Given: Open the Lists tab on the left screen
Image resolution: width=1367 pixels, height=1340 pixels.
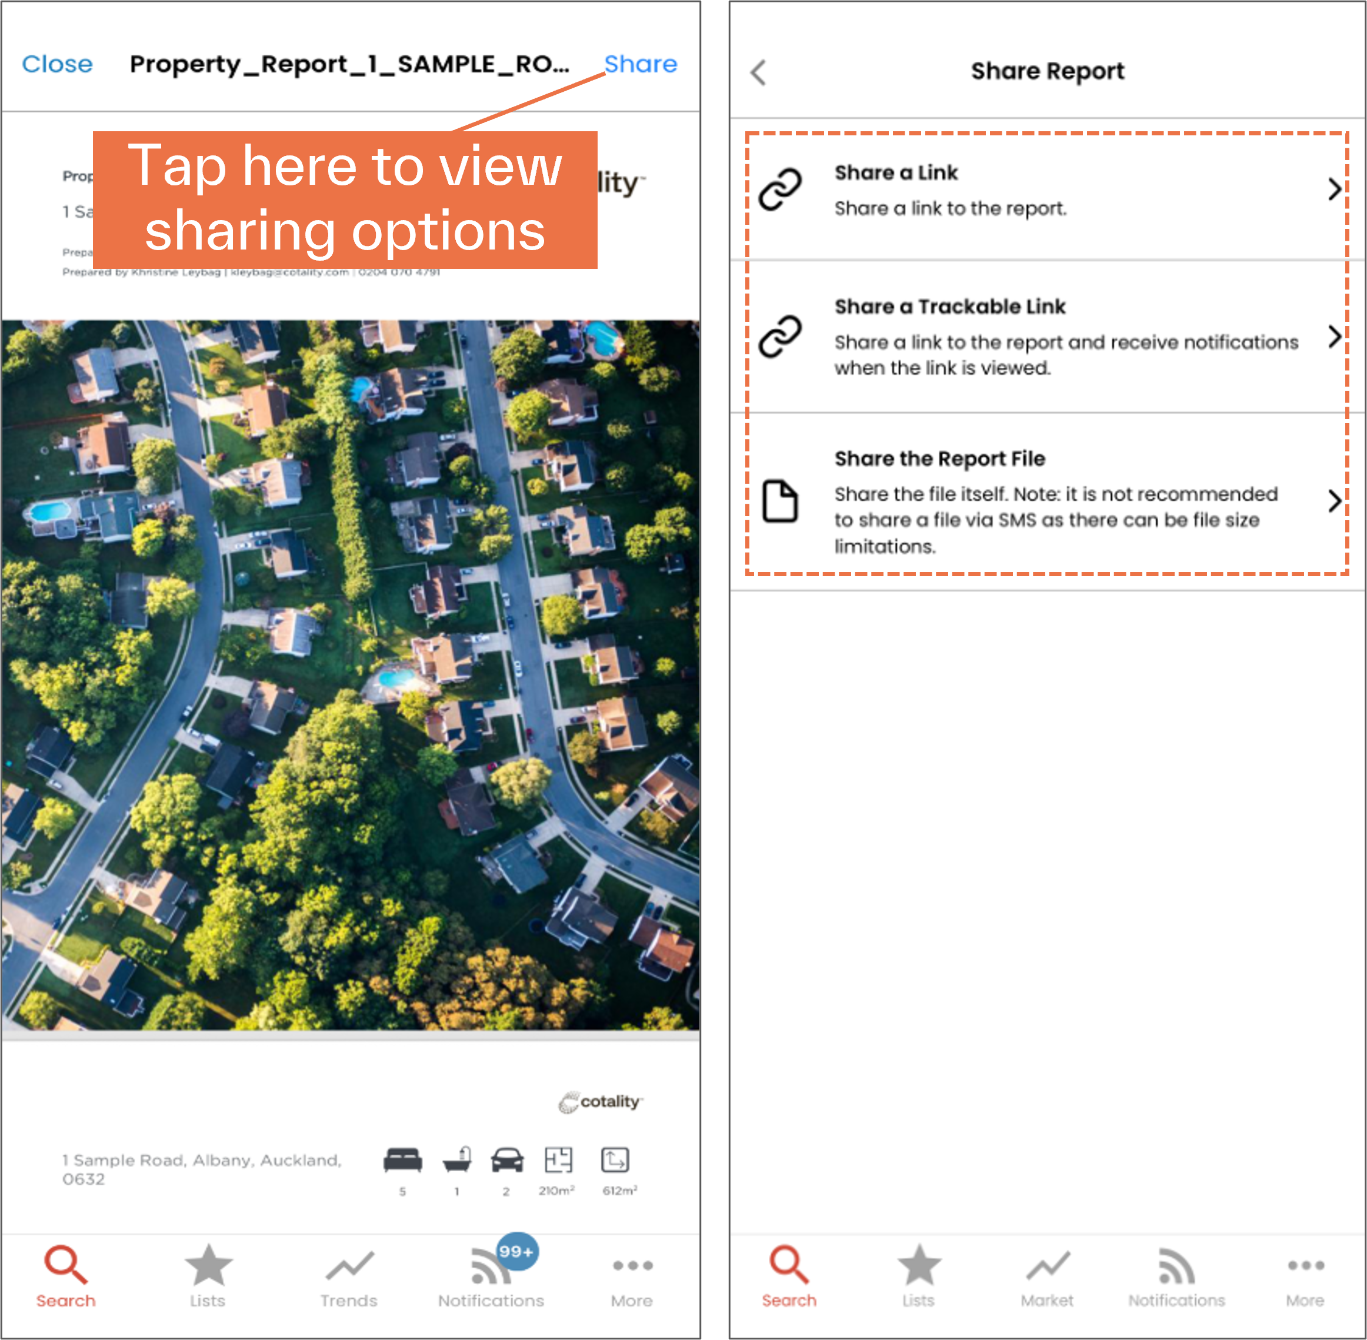Looking at the screenshot, I should 208,1276.
